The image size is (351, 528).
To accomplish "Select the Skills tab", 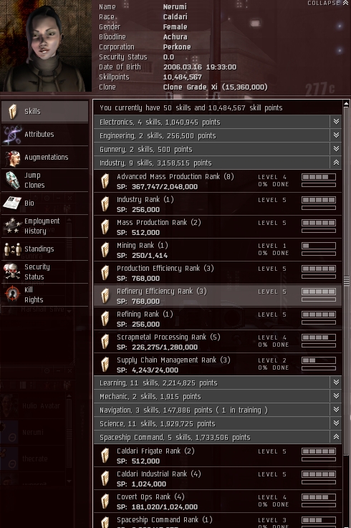I will 45,112.
